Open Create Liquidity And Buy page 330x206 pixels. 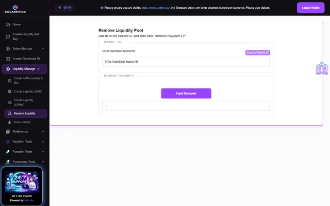25,36
